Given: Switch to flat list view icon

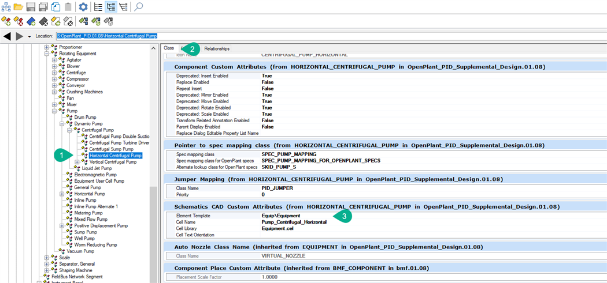Looking at the screenshot, I should coord(98,6).
